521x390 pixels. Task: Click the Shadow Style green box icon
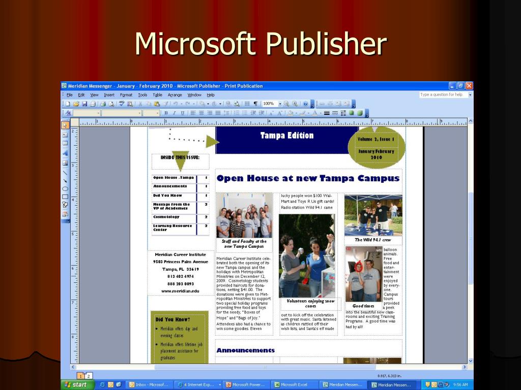pos(352,113)
